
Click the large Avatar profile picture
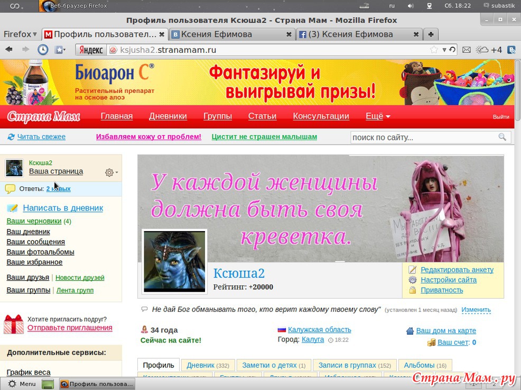pyautogui.click(x=174, y=262)
